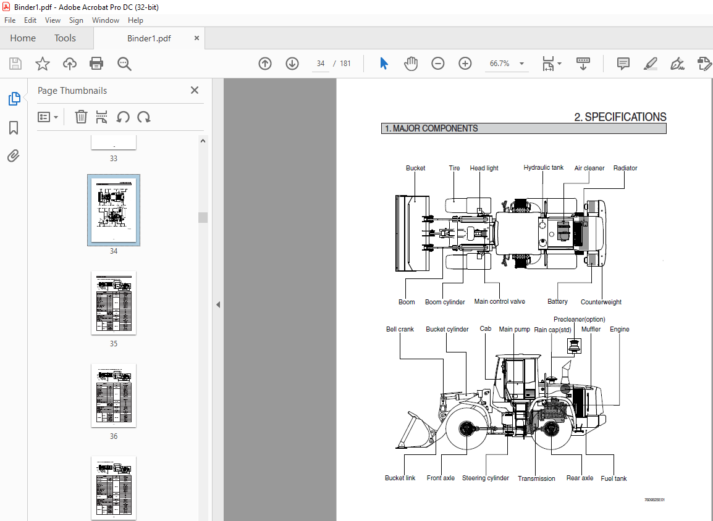Open thumbnail options dropdown menu

(48, 117)
